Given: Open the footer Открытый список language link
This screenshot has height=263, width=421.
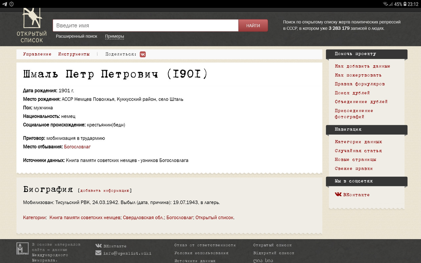Looking at the screenshot, I should point(272,245).
